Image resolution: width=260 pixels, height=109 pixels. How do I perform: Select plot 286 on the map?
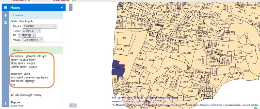(x=124, y=38)
